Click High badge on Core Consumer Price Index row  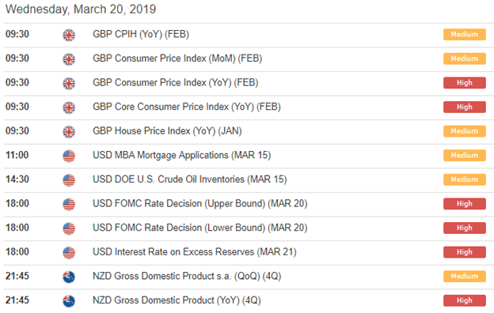[465, 107]
